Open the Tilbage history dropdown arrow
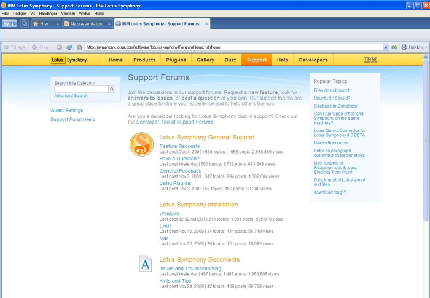Image resolution: width=430 pixels, height=298 pixels. pos(28,47)
